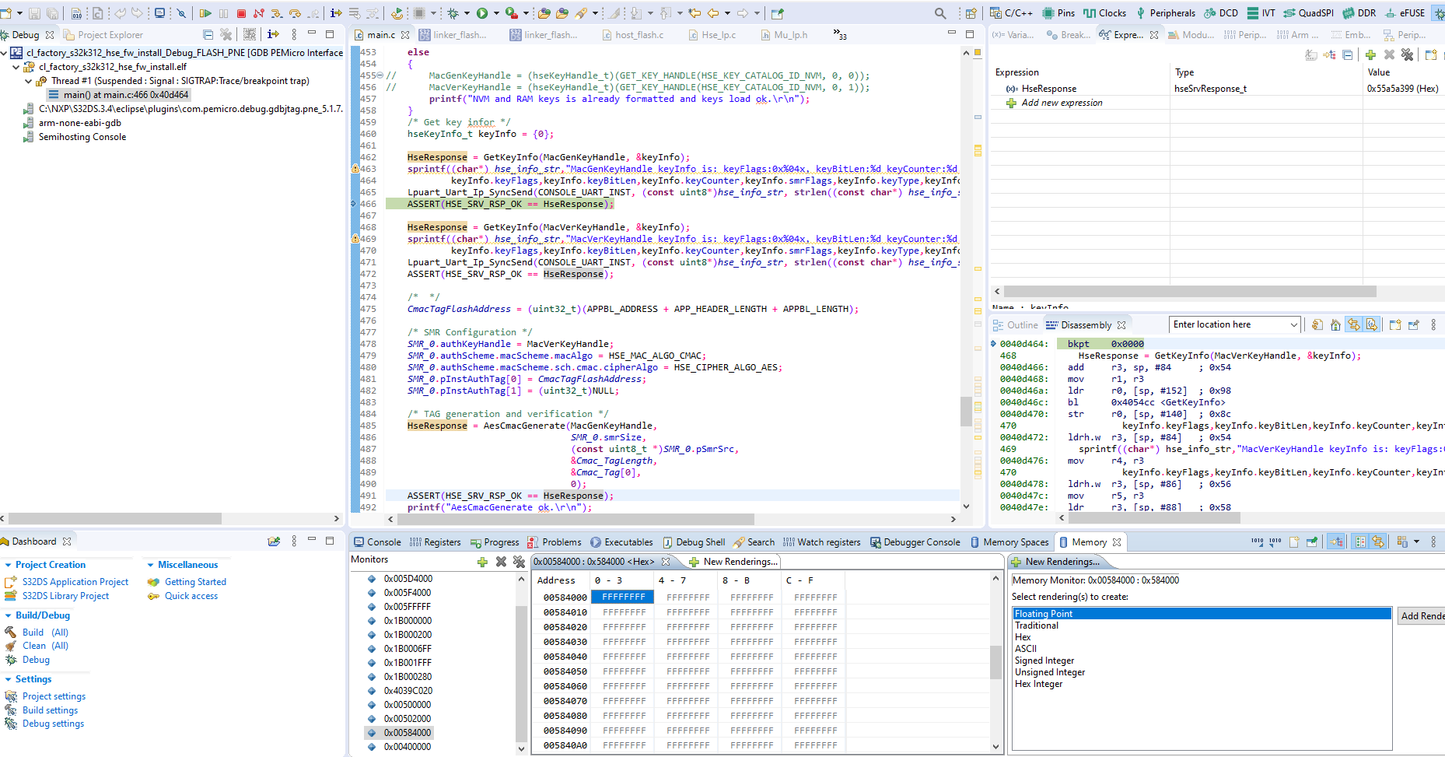This screenshot has height=757, width=1445.
Task: Click the green Resume button in toolbar
Action: [205, 13]
